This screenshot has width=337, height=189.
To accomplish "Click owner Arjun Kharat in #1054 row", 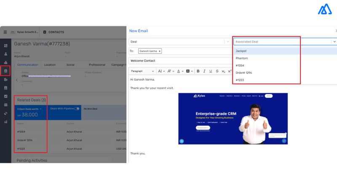I will tap(74, 132).
